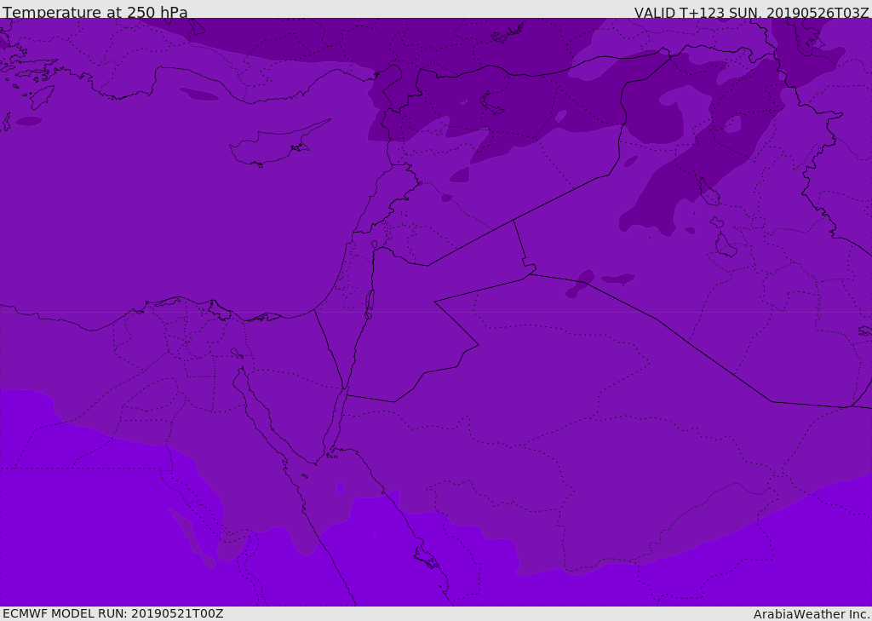Select the Dead Sea outline
This screenshot has width=872, height=621.
370,301
